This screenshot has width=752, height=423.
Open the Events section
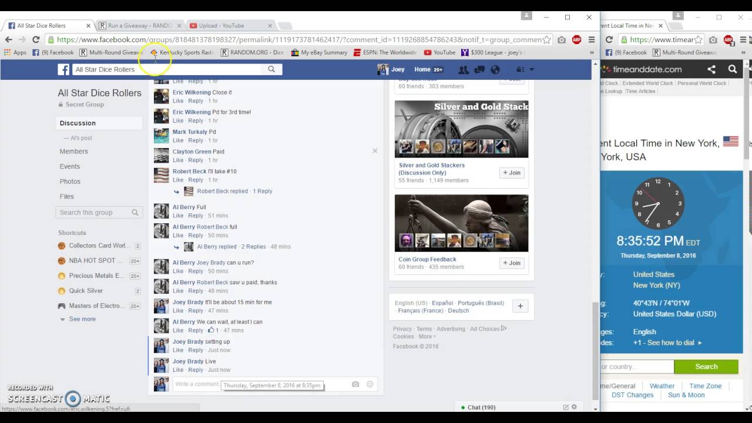pyautogui.click(x=70, y=166)
